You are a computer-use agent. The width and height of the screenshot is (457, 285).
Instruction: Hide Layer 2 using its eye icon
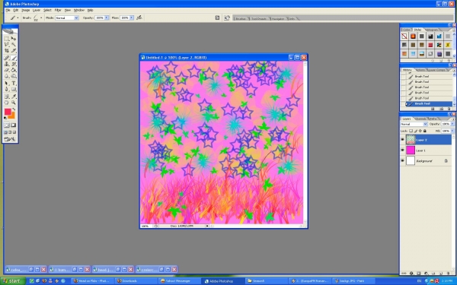click(402, 140)
